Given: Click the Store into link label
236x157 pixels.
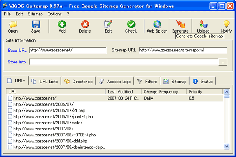Looking at the screenshot, I should [17, 62].
